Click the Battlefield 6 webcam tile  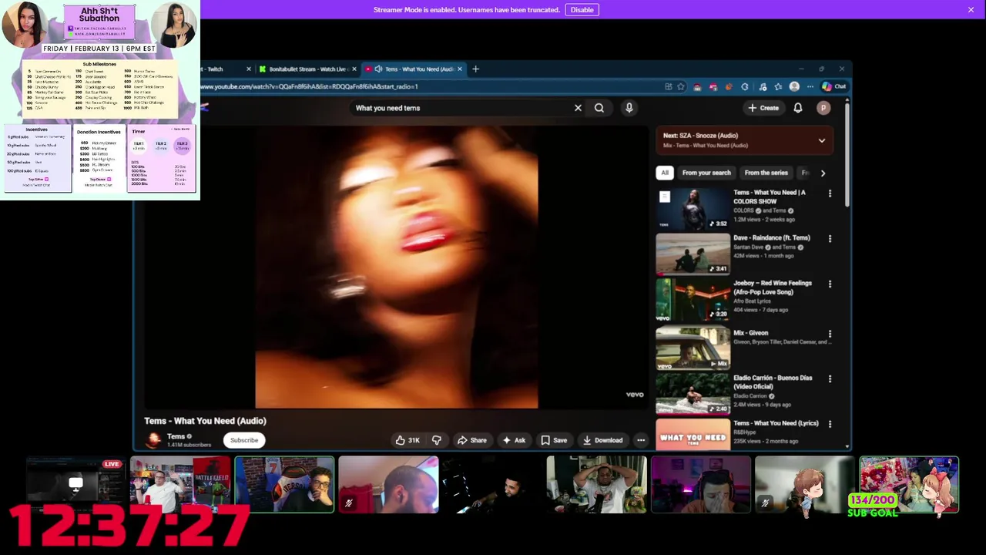pyautogui.click(x=180, y=485)
